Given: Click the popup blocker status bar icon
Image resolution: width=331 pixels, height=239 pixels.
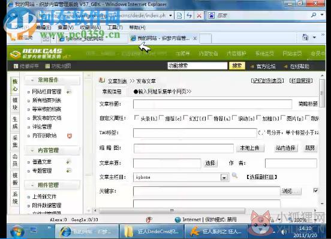Looking at the screenshot, I should click(149, 220).
